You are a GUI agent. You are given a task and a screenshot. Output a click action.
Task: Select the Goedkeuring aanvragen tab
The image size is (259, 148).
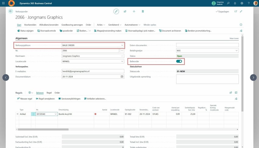pyautogui.click(x=72, y=25)
